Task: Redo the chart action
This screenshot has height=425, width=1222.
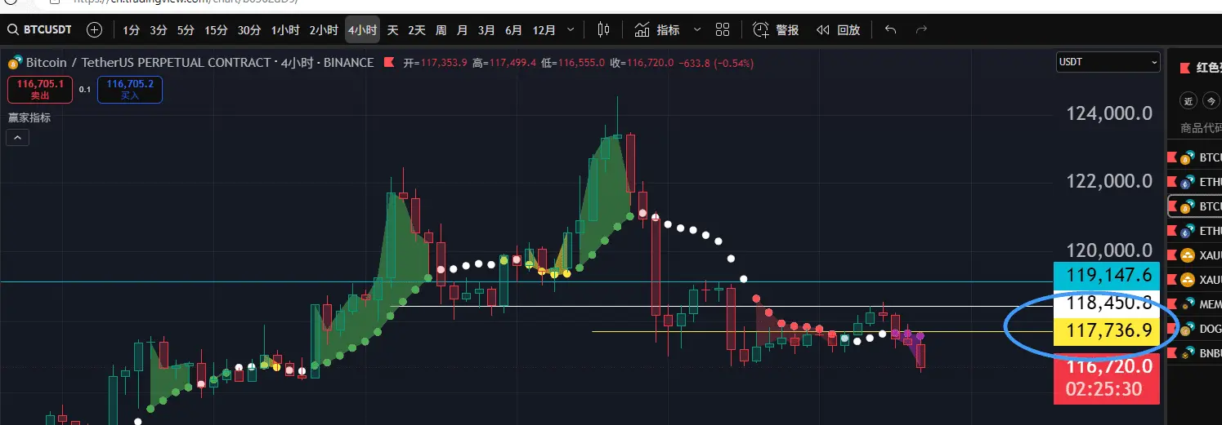Action: [921, 30]
